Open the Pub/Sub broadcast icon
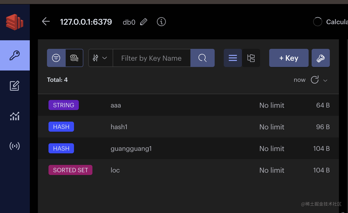348x213 pixels. click(15, 146)
